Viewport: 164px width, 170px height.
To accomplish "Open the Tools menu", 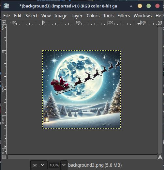I will click(109, 16).
